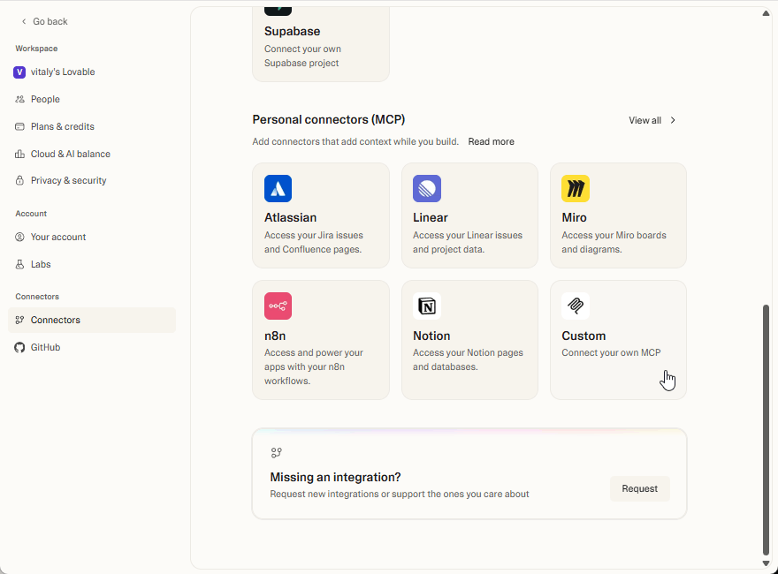Click the Linear connector logo icon

(426, 188)
